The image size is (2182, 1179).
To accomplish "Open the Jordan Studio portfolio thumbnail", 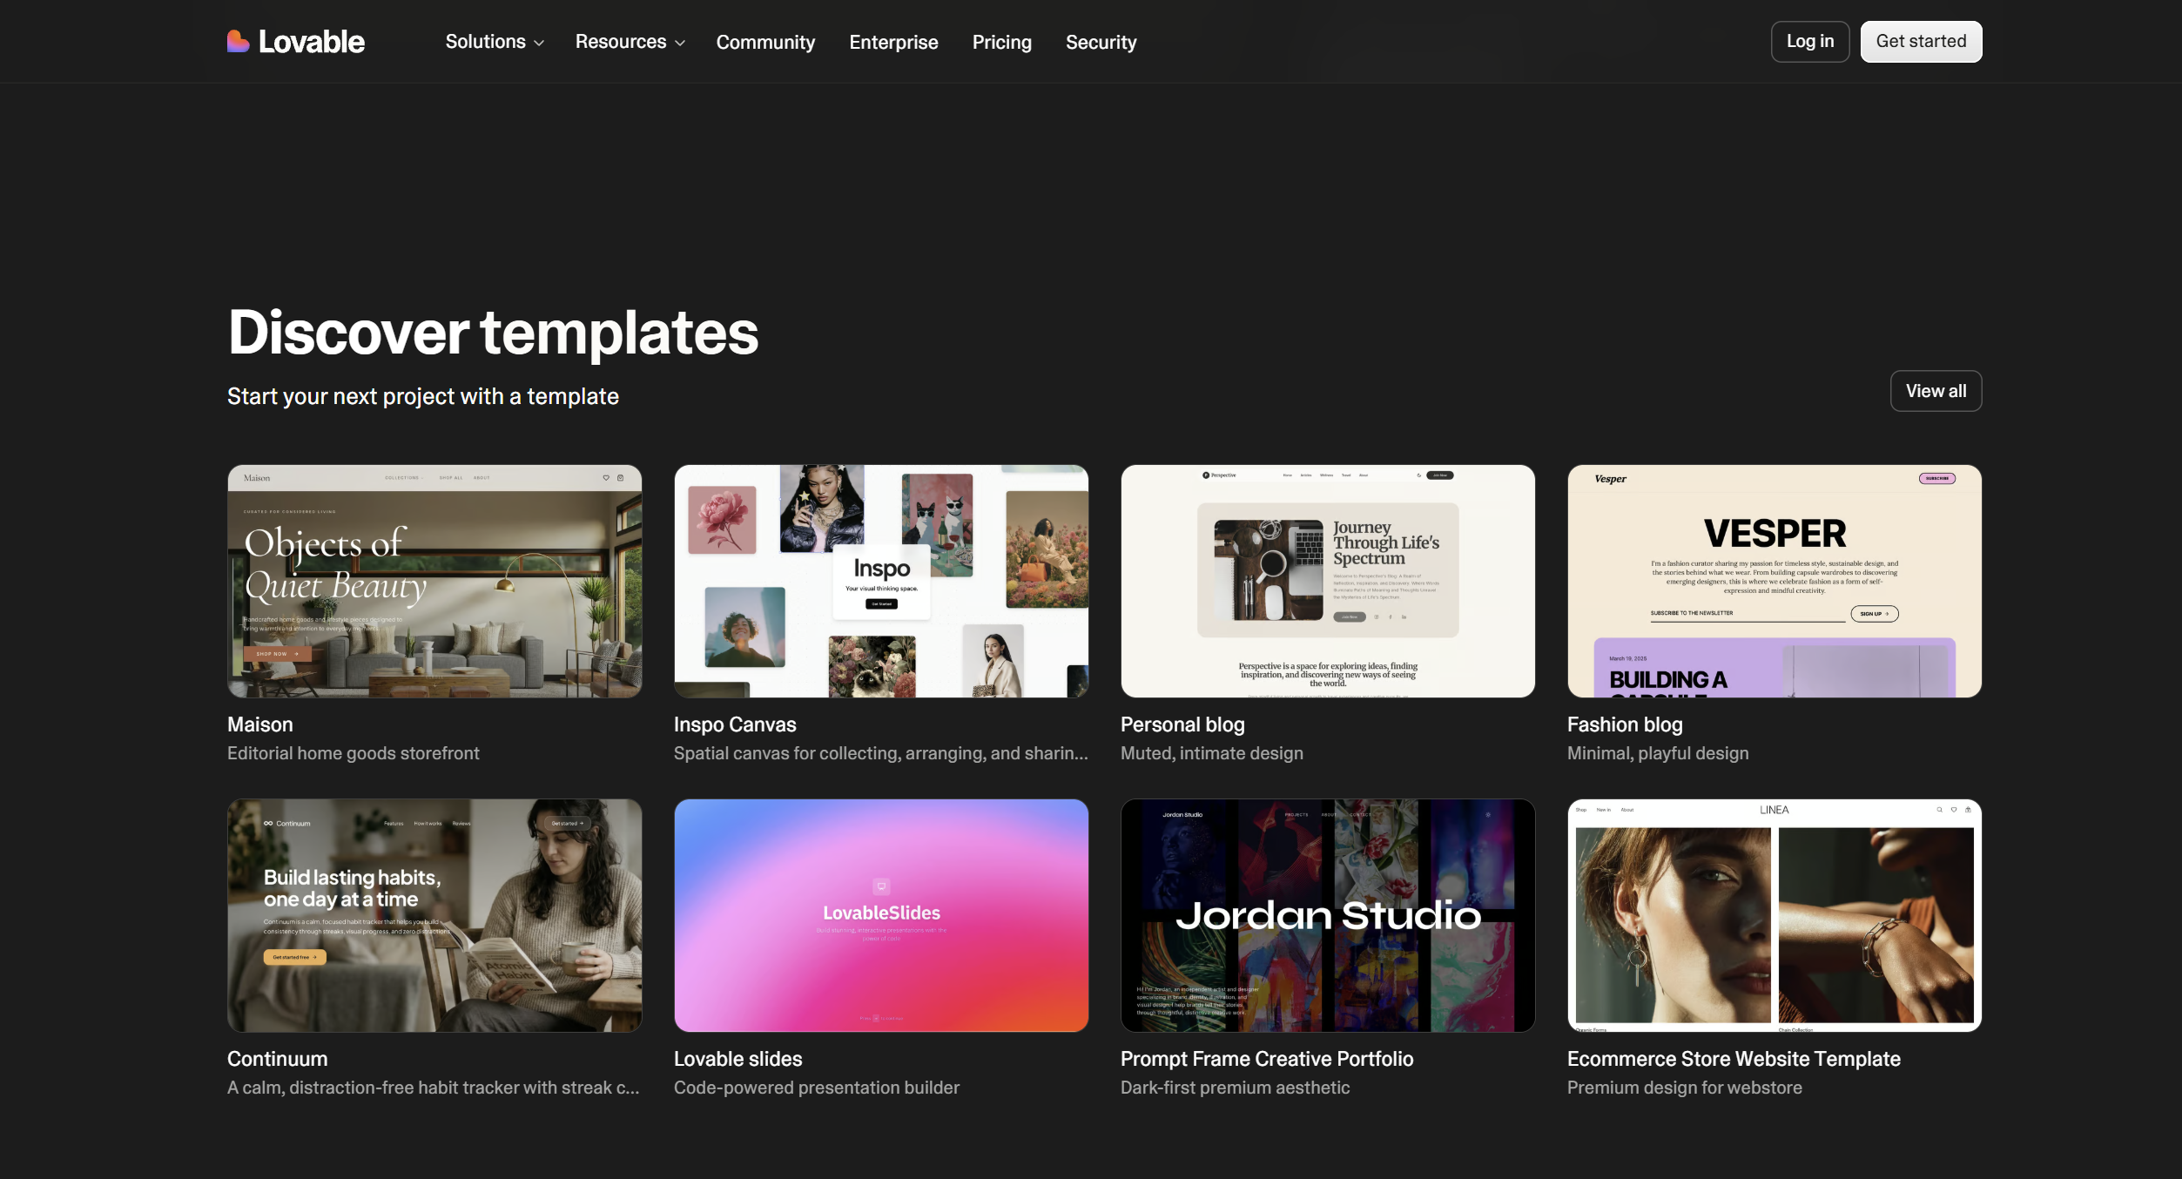I will [1328, 915].
